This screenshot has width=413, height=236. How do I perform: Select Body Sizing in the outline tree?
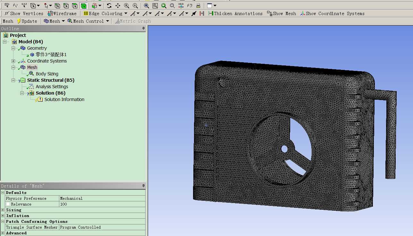(x=47, y=74)
